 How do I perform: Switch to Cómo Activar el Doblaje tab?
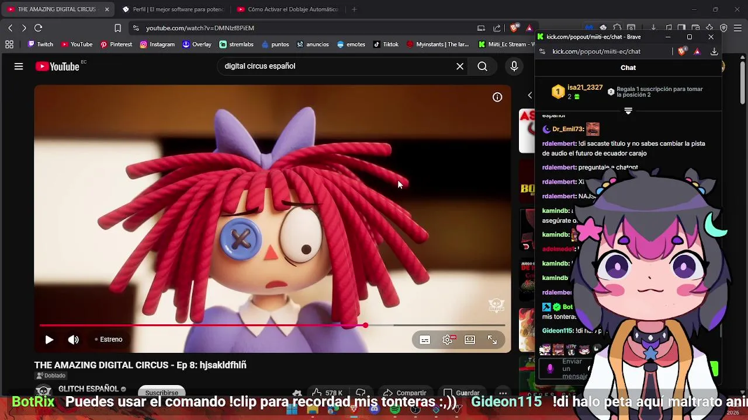[288, 9]
